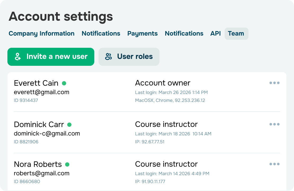The height and width of the screenshot is (191, 294).
Task: Click the Account owner role label
Action: [x=163, y=83]
